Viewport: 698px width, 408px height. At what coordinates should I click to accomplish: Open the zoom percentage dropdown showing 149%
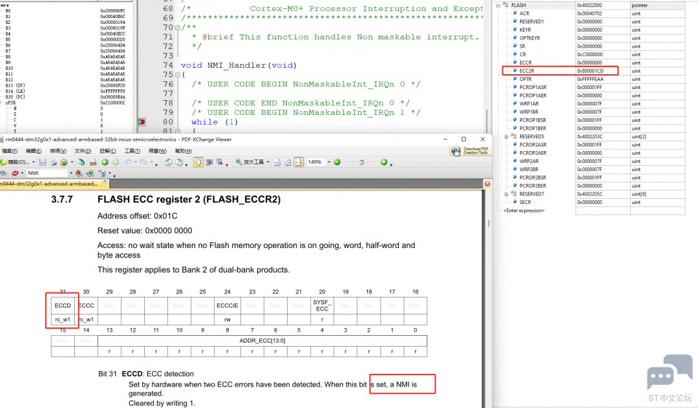coord(328,162)
